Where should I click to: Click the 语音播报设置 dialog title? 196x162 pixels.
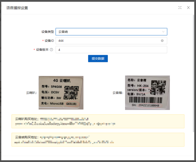17,8
